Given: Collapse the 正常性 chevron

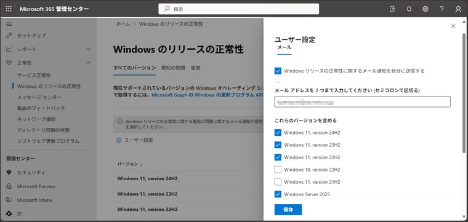Looking at the screenshot, I should pos(88,63).
